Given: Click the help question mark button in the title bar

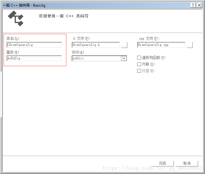Looking at the screenshot, I should click(x=193, y=5).
